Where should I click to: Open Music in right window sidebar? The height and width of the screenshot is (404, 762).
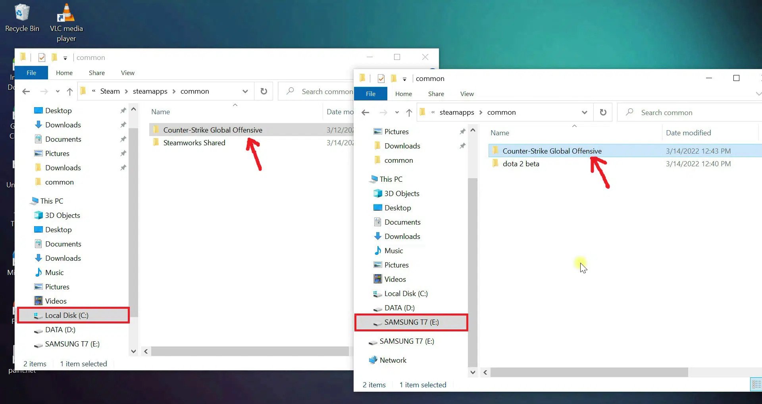click(x=393, y=251)
